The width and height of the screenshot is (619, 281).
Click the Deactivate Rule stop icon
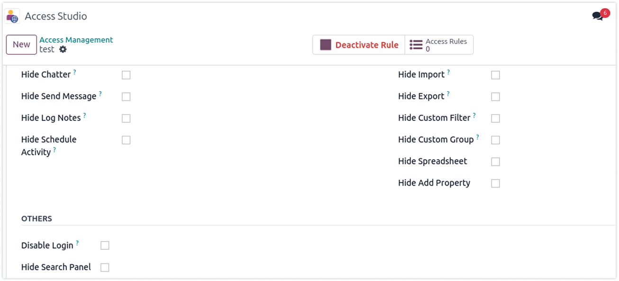coord(326,45)
